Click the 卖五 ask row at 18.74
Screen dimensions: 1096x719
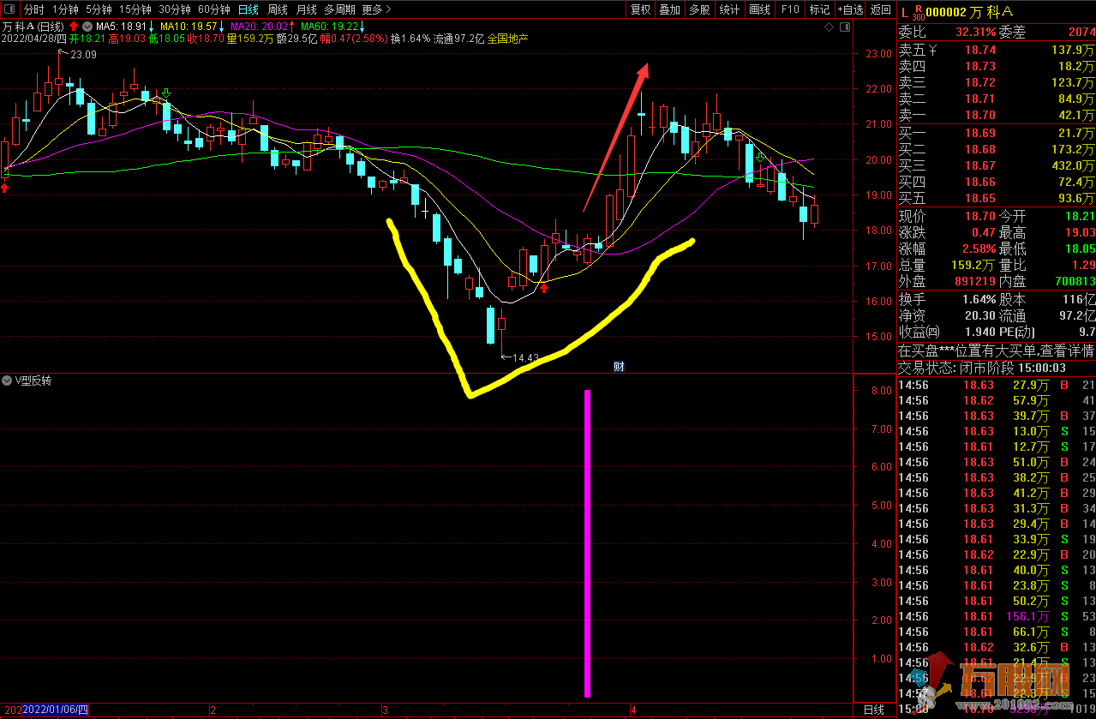point(997,50)
